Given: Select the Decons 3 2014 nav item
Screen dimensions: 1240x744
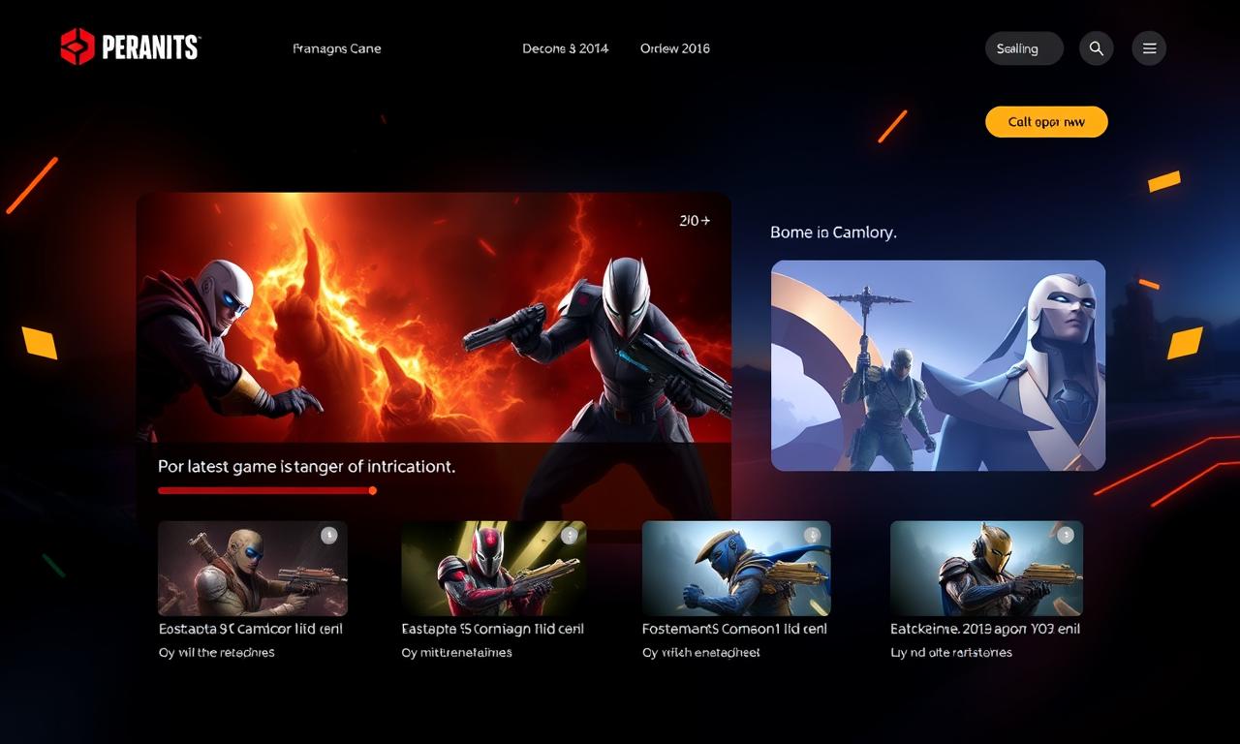Looking at the screenshot, I should coord(565,48).
